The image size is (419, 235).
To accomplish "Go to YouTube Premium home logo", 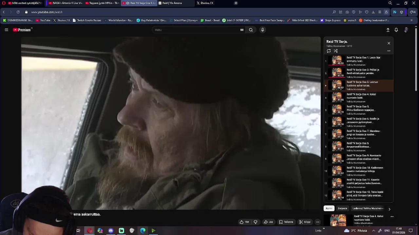I will (22, 30).
